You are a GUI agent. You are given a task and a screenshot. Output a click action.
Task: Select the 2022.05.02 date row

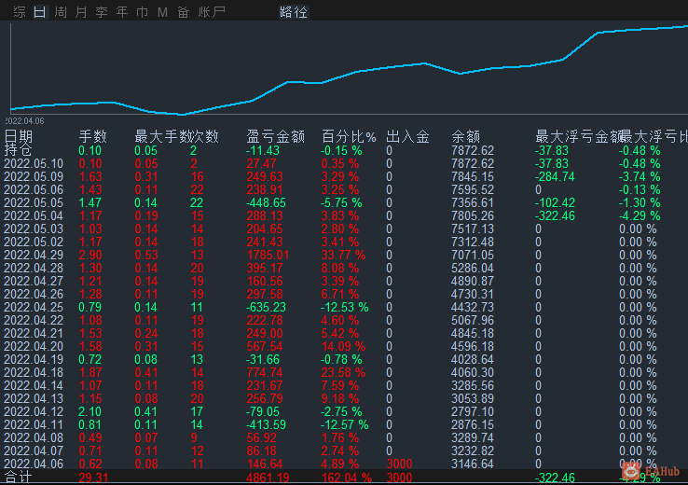pyautogui.click(x=34, y=242)
